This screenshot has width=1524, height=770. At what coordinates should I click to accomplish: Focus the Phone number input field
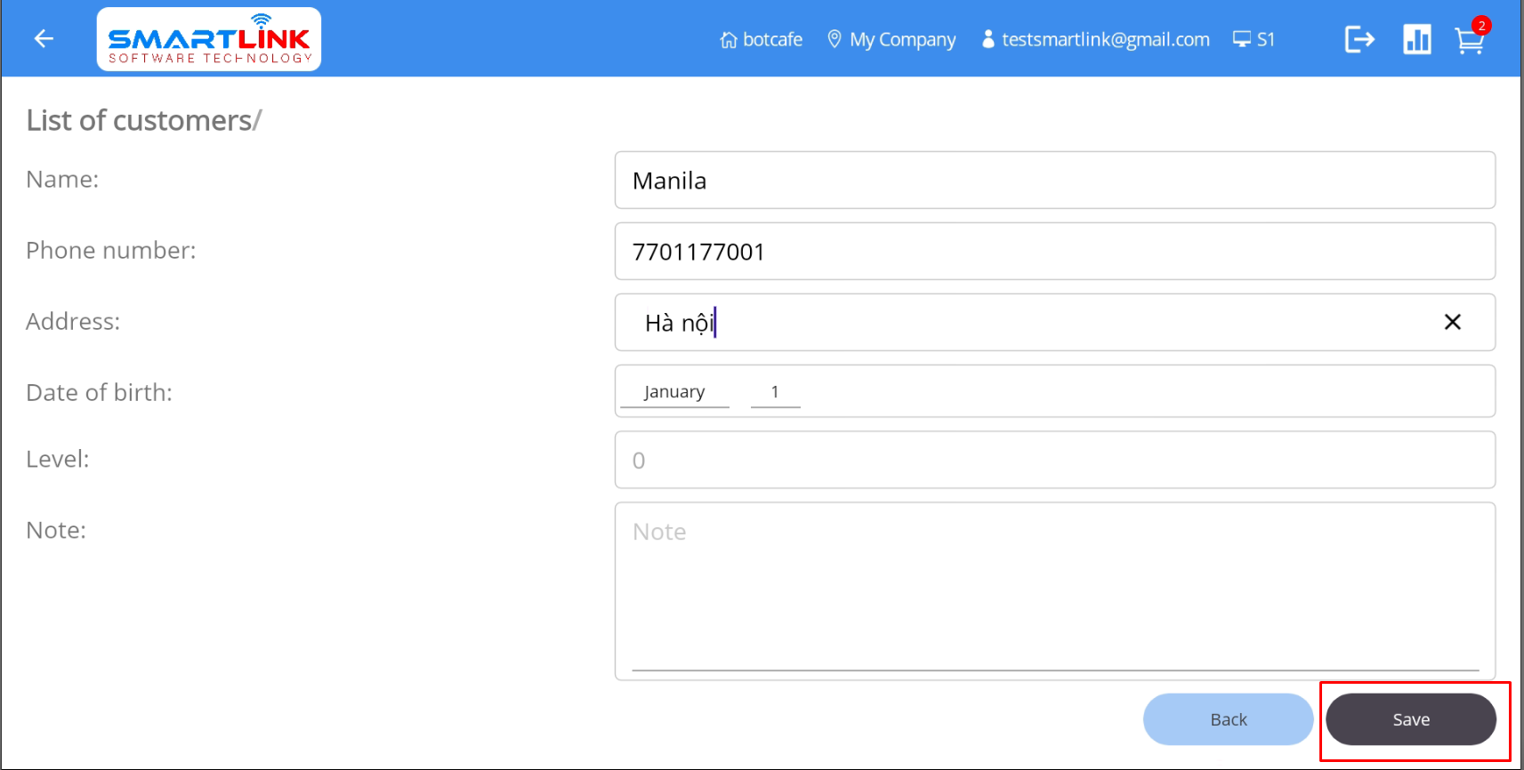[x=1054, y=252]
